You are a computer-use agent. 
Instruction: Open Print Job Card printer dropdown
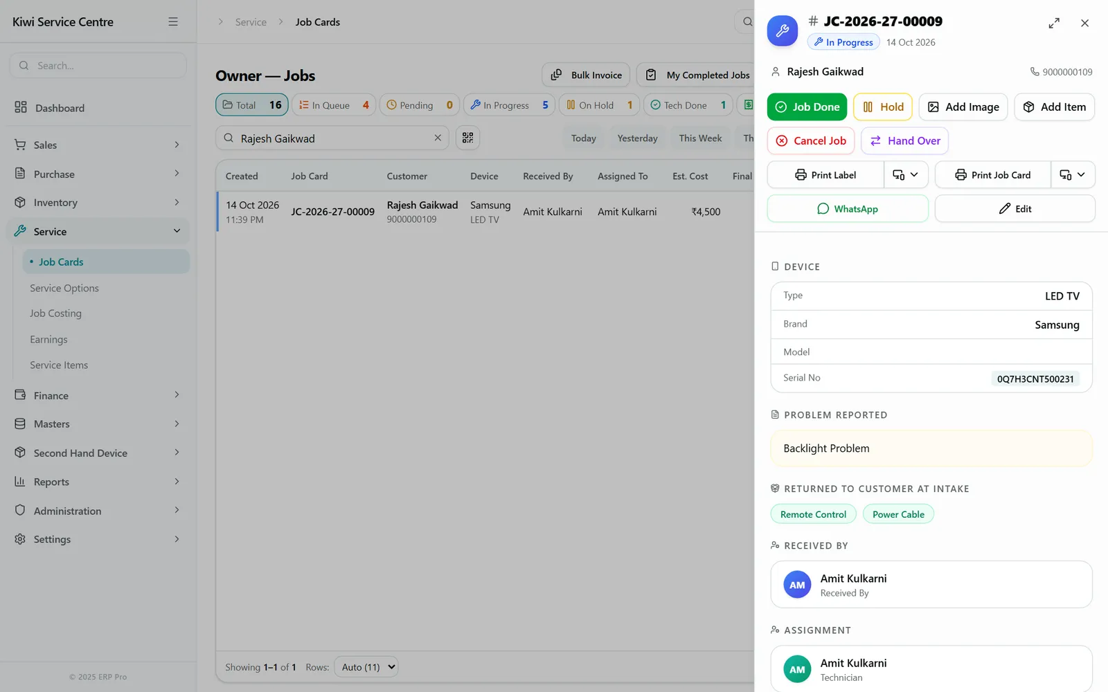pos(1073,174)
